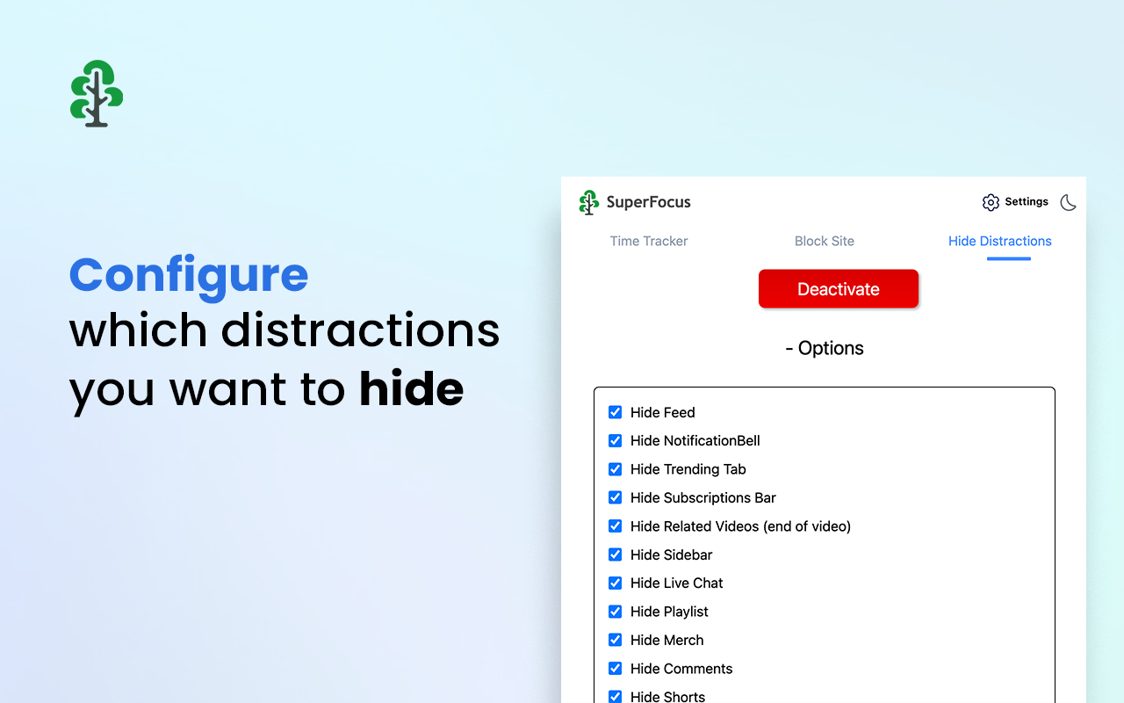This screenshot has height=703, width=1124.
Task: Toggle the Hide Merch checkbox
Action: pyautogui.click(x=616, y=640)
